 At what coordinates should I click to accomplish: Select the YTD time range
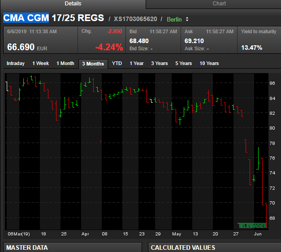pyautogui.click(x=117, y=63)
